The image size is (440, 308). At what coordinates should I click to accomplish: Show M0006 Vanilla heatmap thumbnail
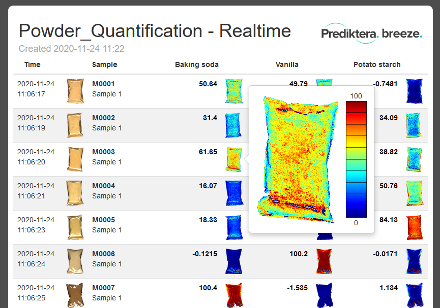pyautogui.click(x=324, y=261)
